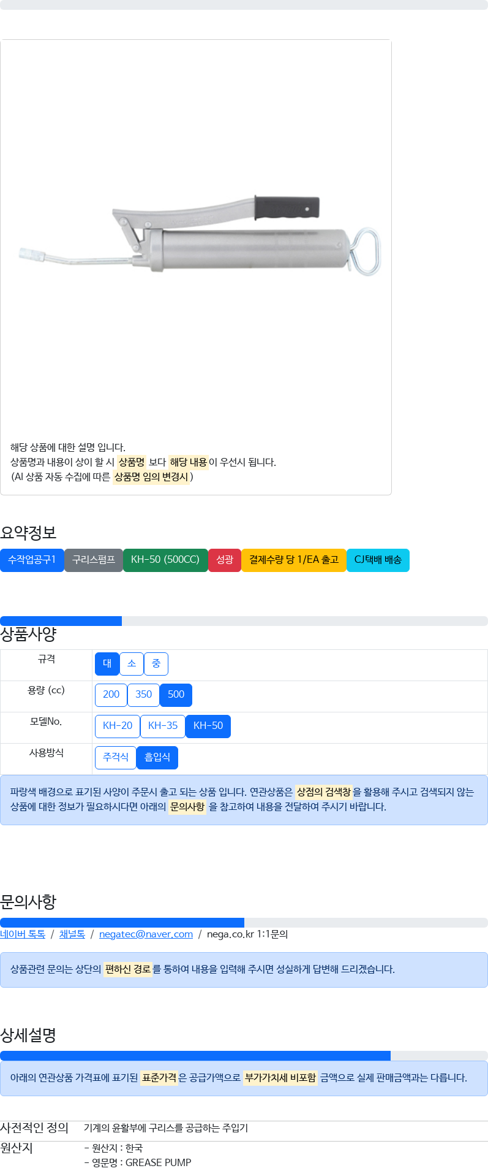Email negatec@naver.com link

click(146, 934)
